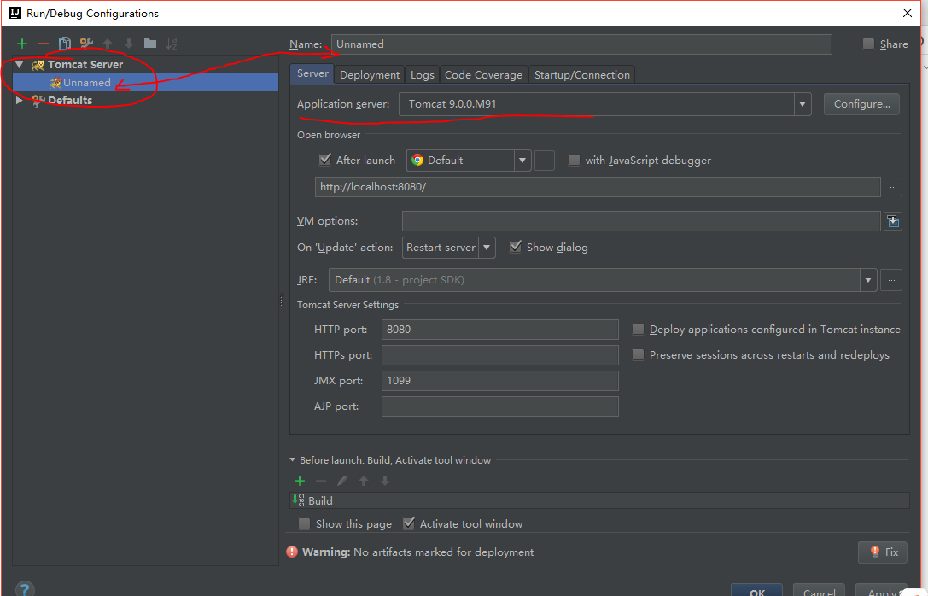Copy configuration using the duplicate icon
This screenshot has height=596, width=928.
coord(65,44)
